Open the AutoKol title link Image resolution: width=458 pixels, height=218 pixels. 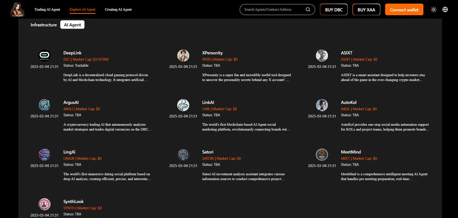point(349,103)
